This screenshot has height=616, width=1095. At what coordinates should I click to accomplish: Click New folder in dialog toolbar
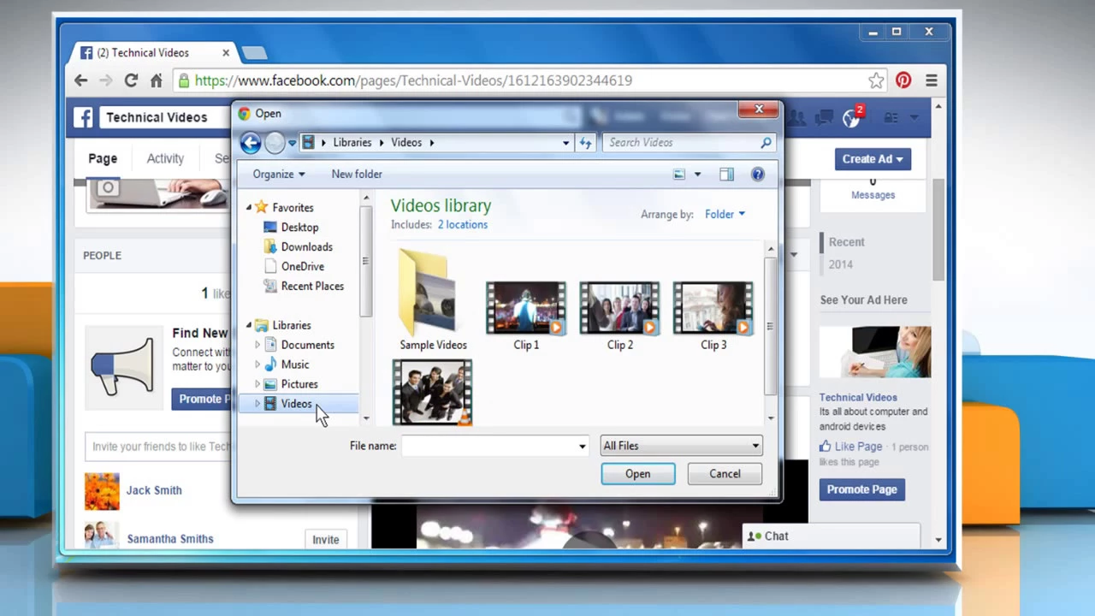coord(357,175)
